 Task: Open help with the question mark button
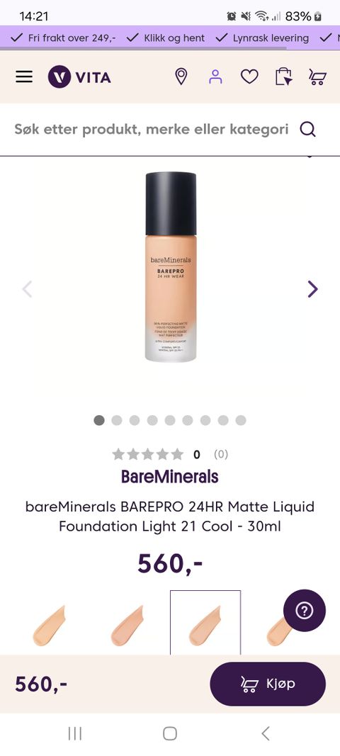point(305,610)
